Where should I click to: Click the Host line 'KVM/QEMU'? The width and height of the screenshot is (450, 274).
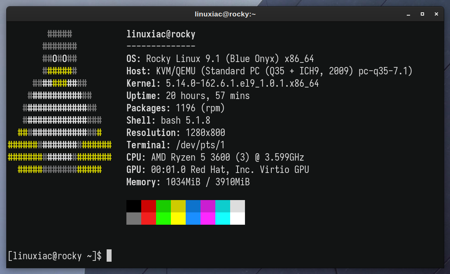[176, 71]
